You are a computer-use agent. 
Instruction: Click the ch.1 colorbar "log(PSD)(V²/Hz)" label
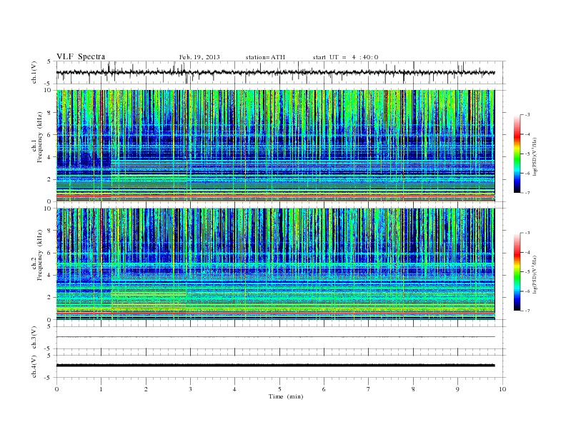[536, 156]
